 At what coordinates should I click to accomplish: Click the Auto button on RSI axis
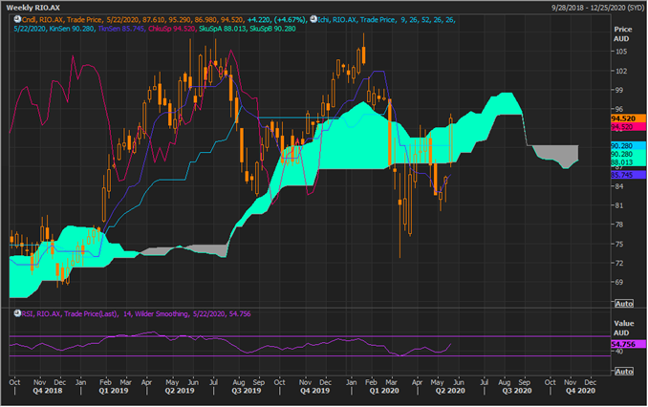(x=623, y=372)
